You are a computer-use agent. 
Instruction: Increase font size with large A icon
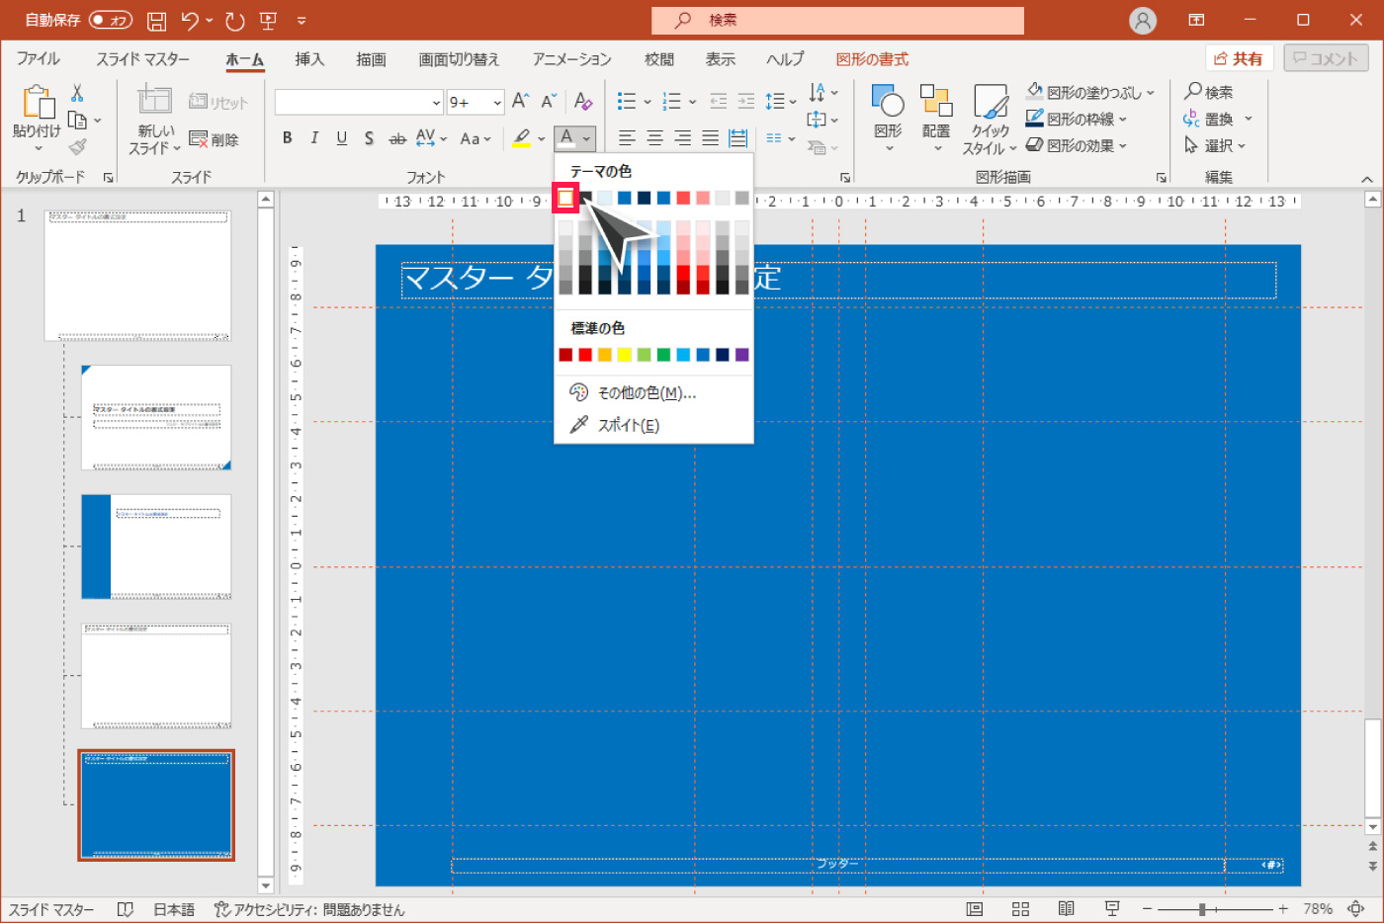tap(521, 101)
